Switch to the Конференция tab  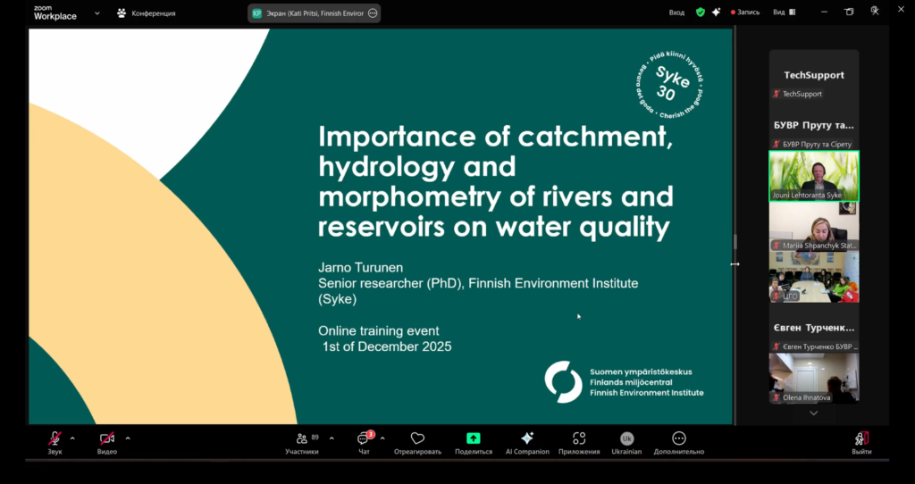click(x=146, y=13)
